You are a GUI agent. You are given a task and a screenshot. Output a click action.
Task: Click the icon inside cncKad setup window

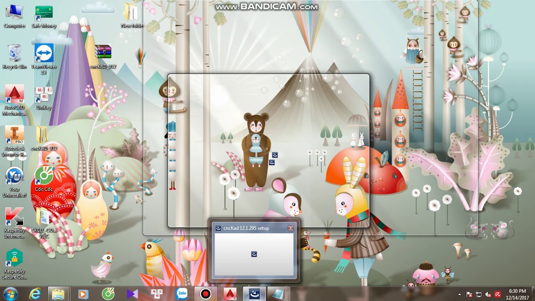254,254
